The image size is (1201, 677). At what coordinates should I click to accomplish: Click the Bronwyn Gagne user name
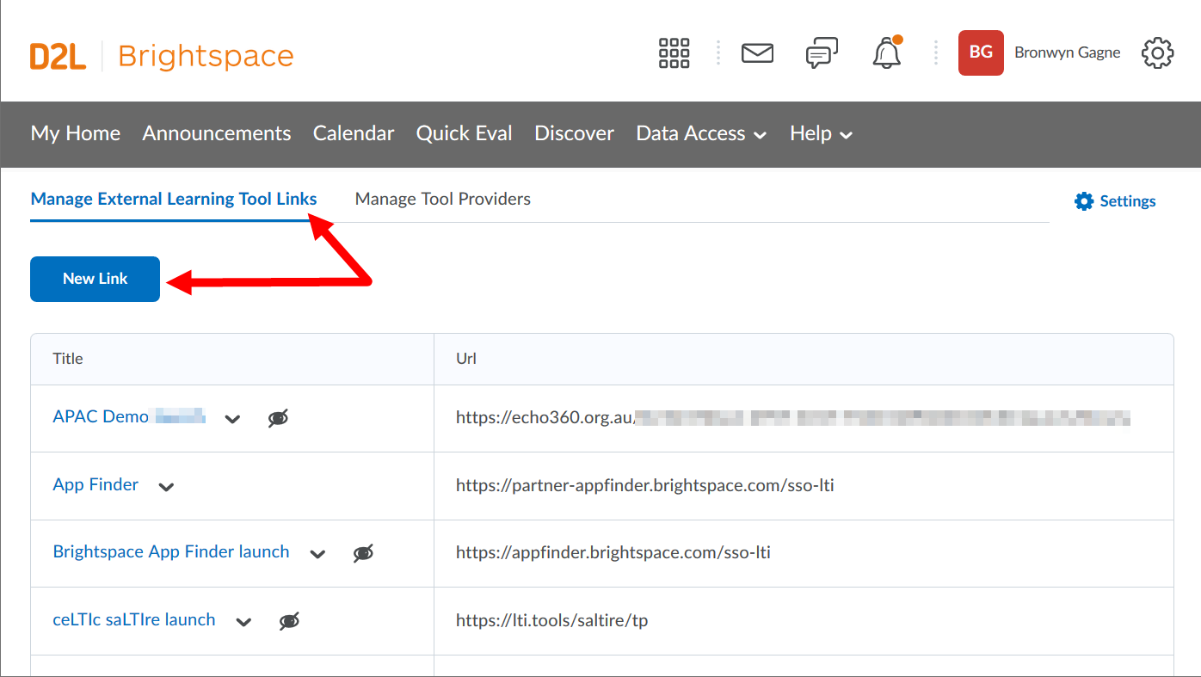click(x=1068, y=52)
